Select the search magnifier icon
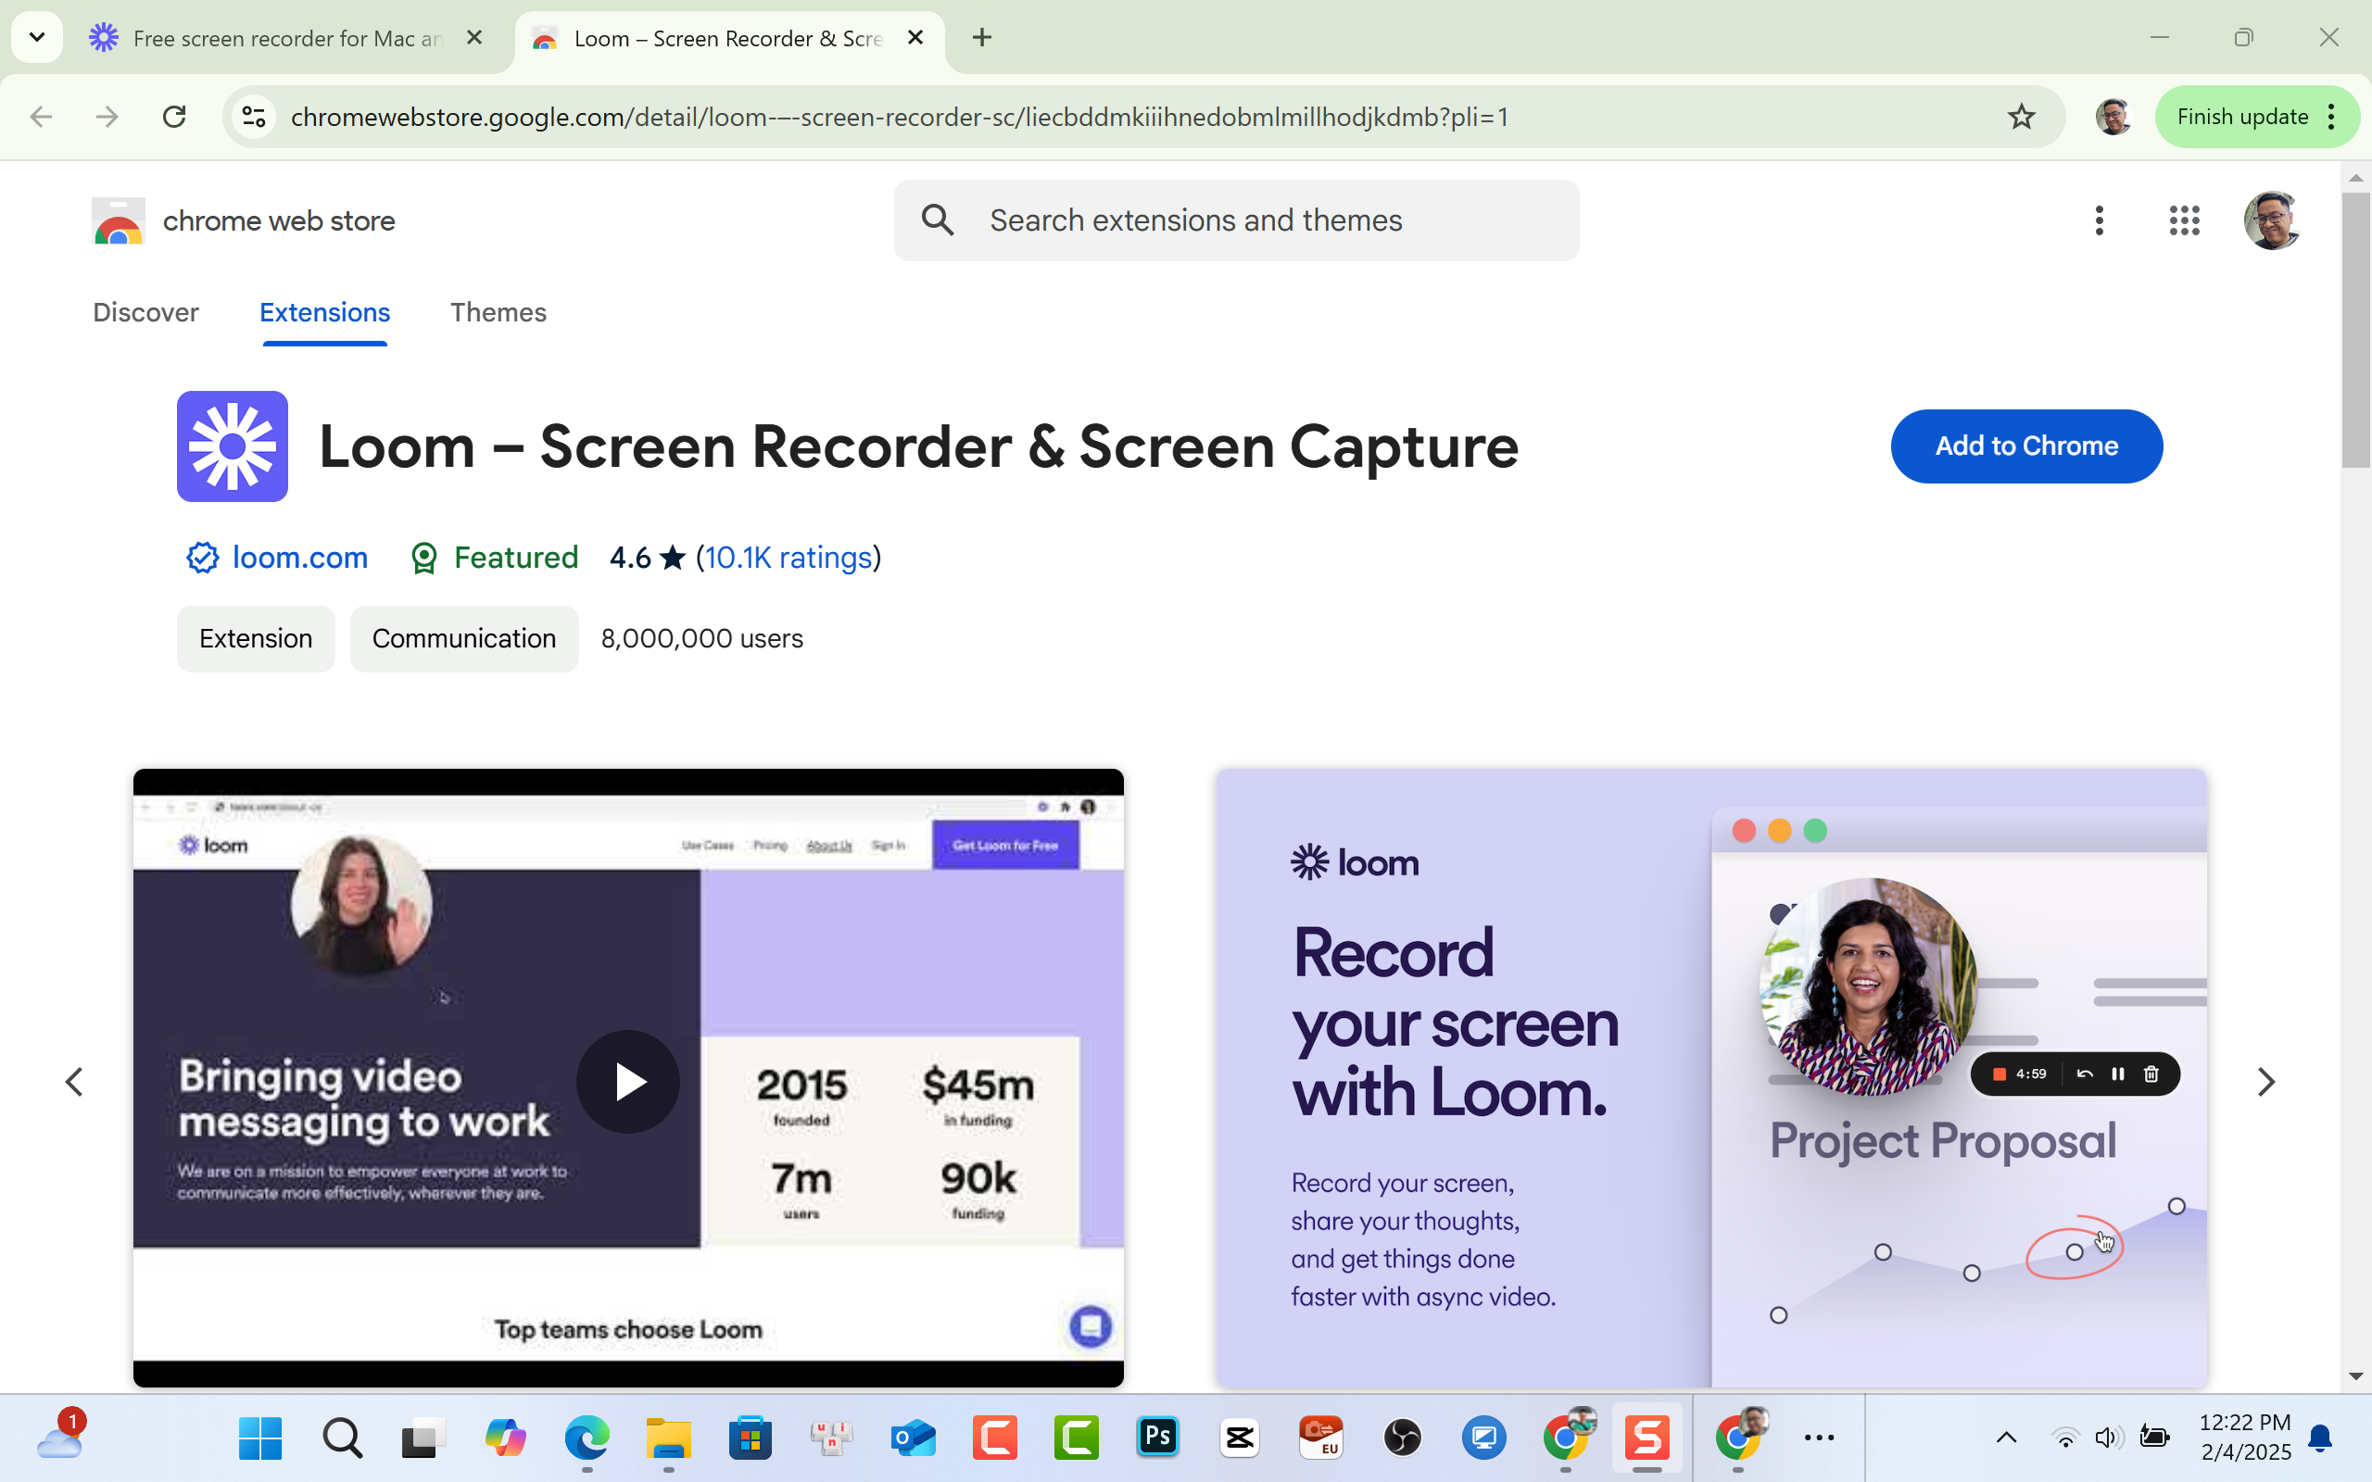Image resolution: width=2372 pixels, height=1482 pixels. [x=937, y=220]
